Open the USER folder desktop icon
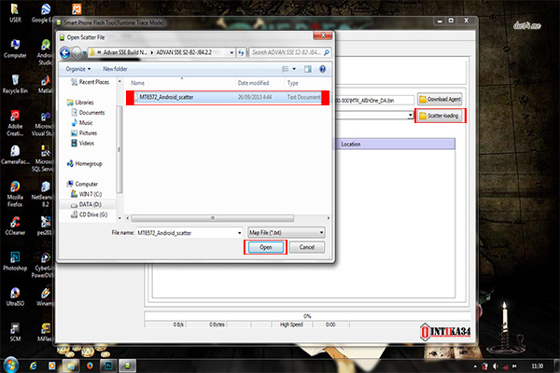 tap(15, 13)
